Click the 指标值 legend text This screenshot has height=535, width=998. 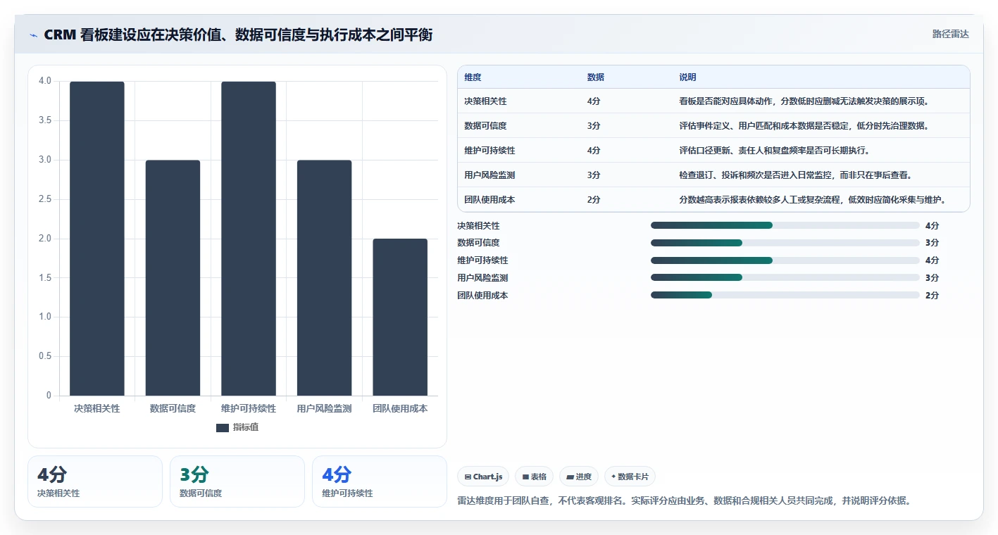click(246, 427)
